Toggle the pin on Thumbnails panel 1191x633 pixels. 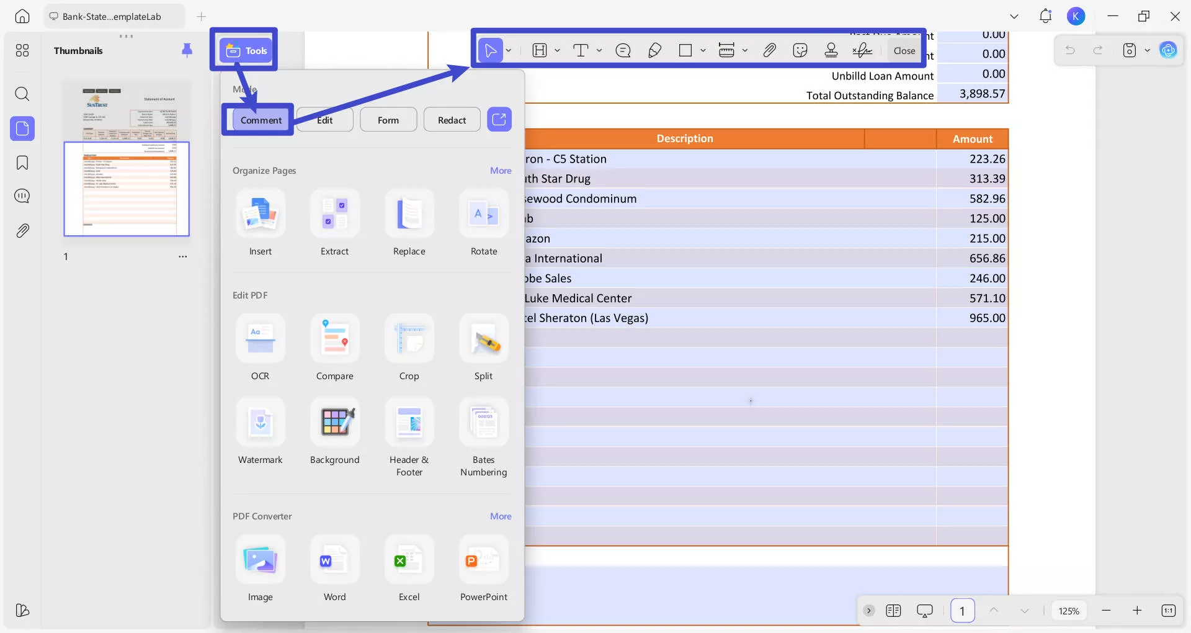point(187,50)
